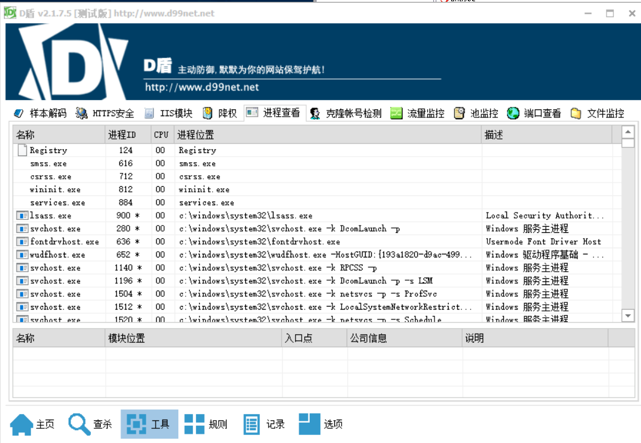Click the icon of svchost.exe with PID 1140
This screenshot has height=443, width=641.
pyautogui.click(x=22, y=268)
